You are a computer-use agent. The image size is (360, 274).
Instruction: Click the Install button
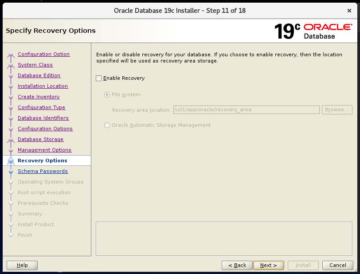303,265
